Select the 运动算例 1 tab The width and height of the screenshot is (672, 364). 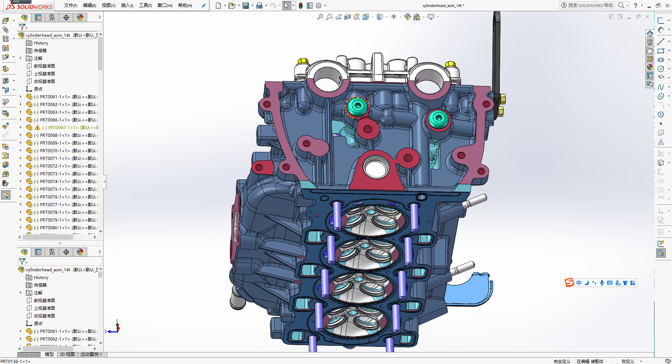click(x=91, y=355)
